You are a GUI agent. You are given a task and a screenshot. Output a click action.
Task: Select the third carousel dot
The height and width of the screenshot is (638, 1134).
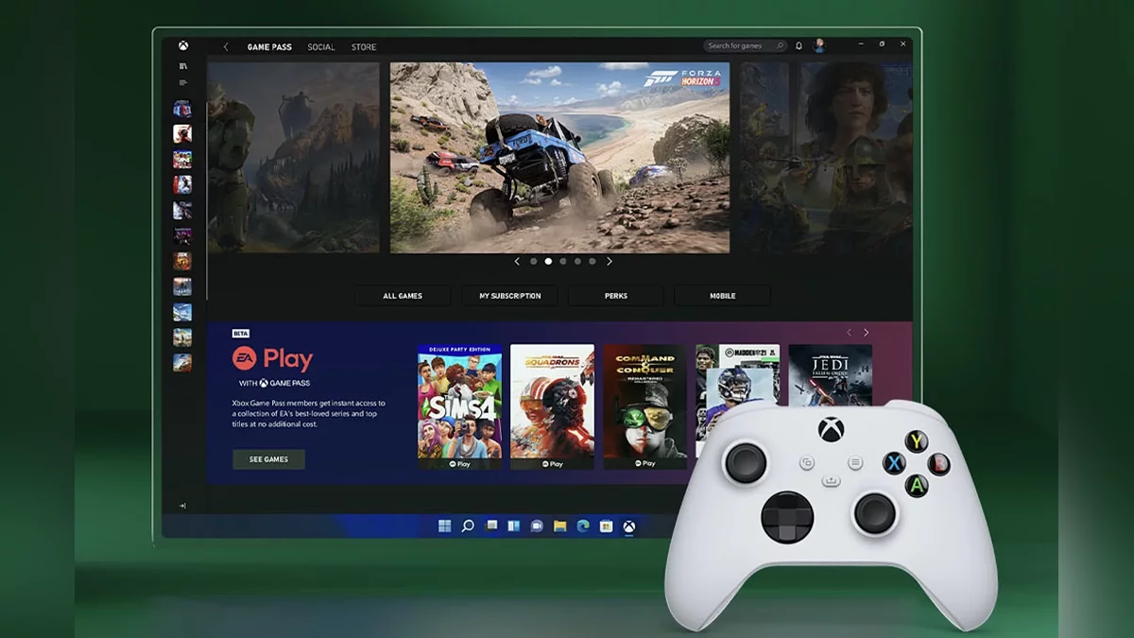(563, 261)
